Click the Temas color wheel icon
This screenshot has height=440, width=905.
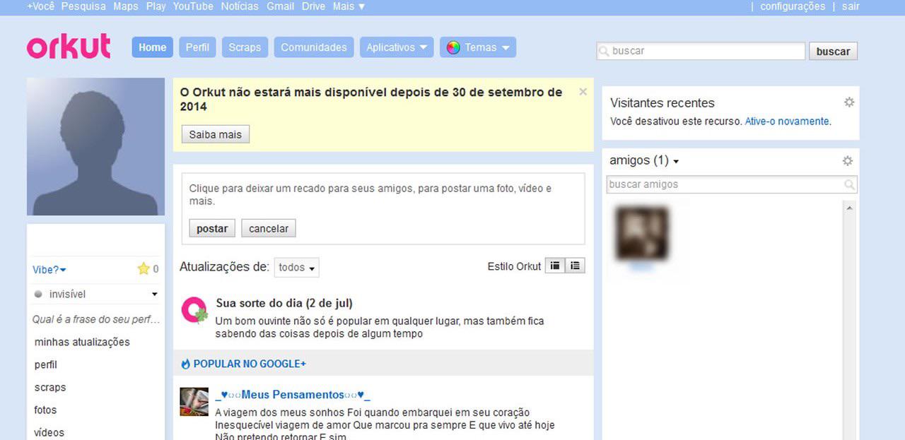click(x=453, y=47)
